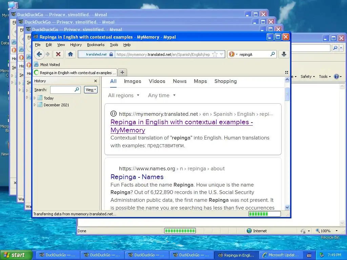Click the system tray network icon

pos(322,255)
